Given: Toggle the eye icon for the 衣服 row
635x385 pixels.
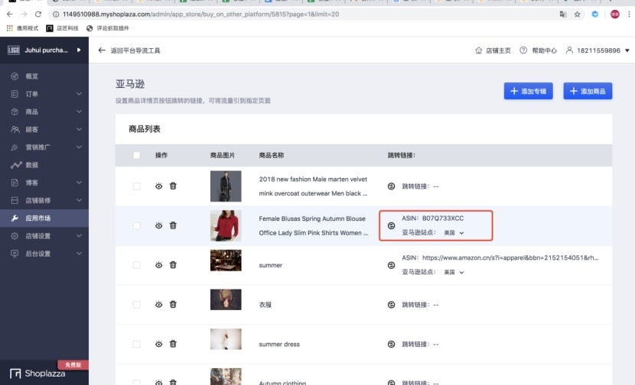Looking at the screenshot, I should pos(159,304).
